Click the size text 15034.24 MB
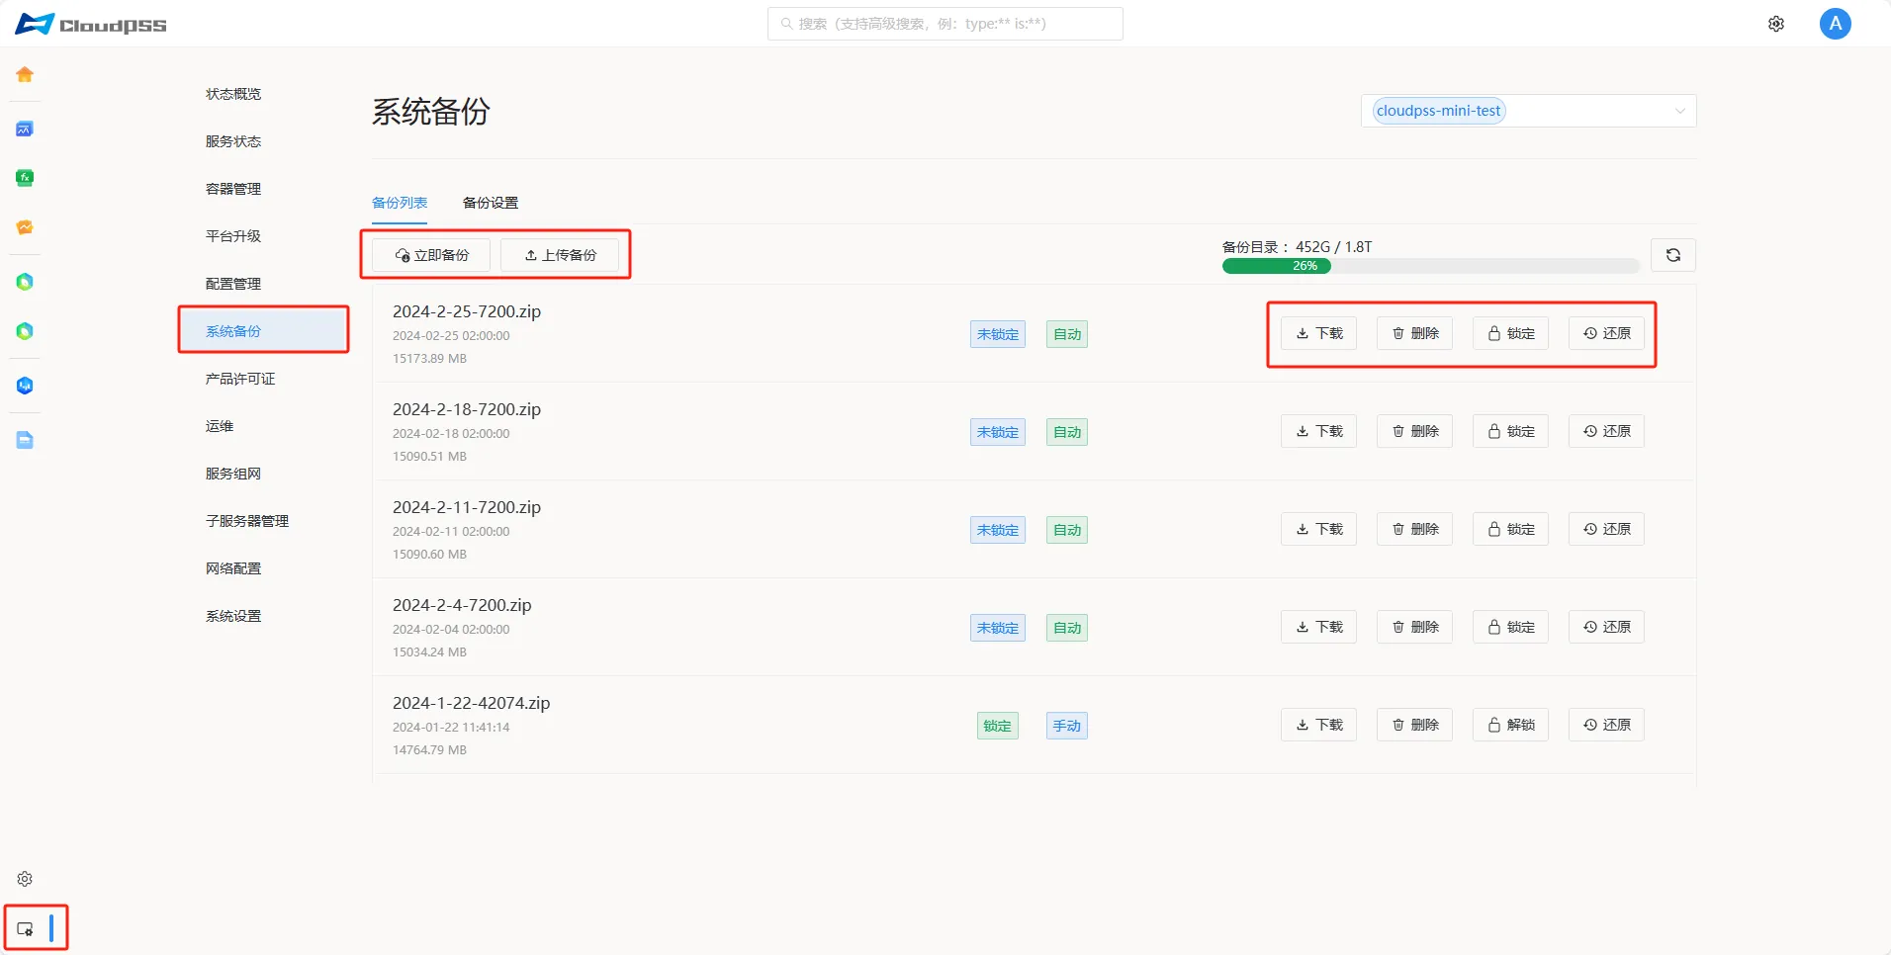 429,652
